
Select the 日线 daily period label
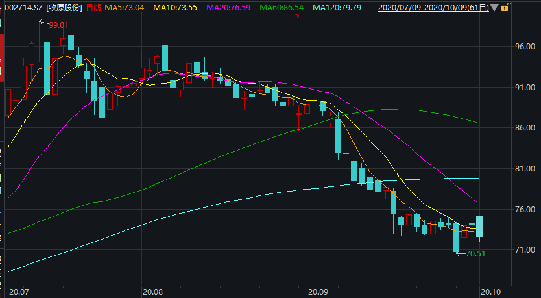click(x=94, y=8)
